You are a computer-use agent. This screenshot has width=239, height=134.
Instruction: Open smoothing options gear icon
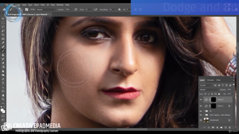[x=119, y=9]
